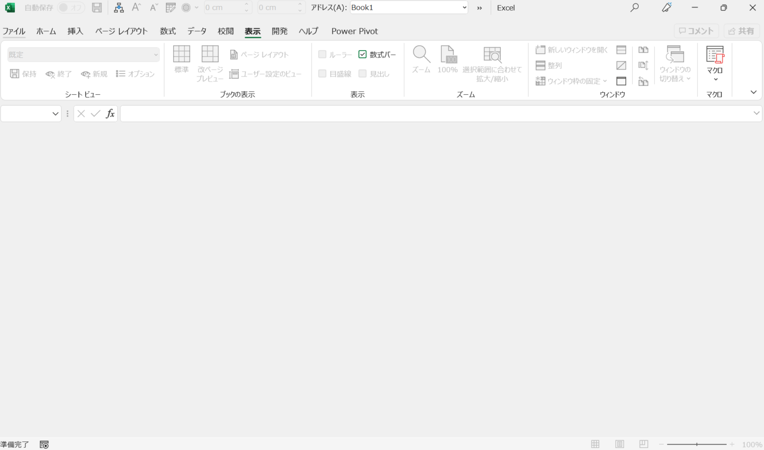
Task: Click the zoom slider in status bar
Action: point(696,445)
